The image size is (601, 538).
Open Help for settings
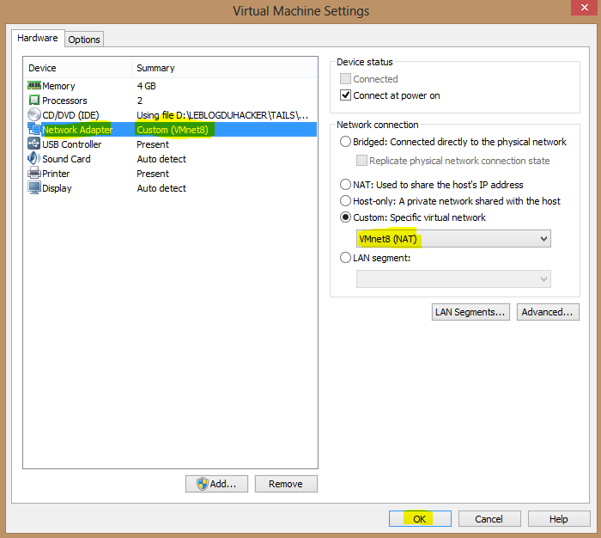coord(558,519)
